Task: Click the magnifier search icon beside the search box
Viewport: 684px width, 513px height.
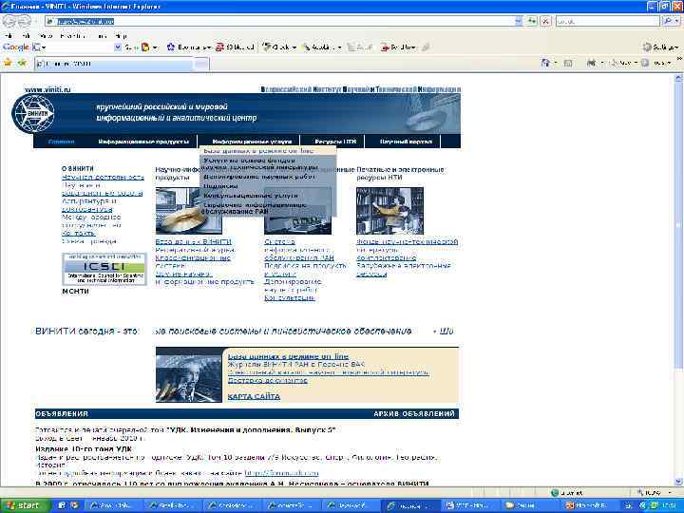Action: 668,21
